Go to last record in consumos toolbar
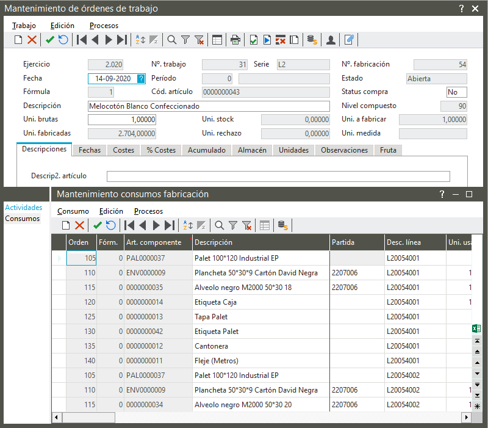Image resolution: width=488 pixels, height=428 pixels. (170, 225)
